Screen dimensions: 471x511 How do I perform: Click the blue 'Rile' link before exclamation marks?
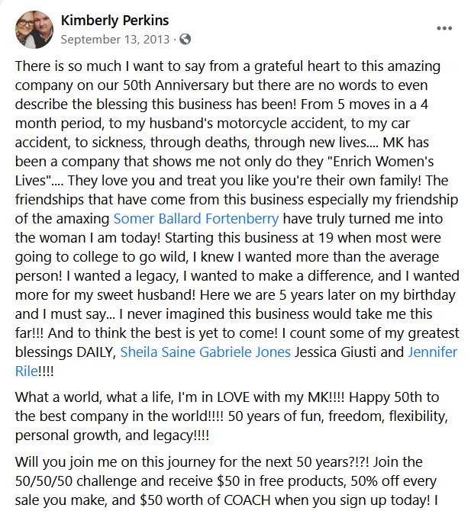pyautogui.click(x=27, y=371)
